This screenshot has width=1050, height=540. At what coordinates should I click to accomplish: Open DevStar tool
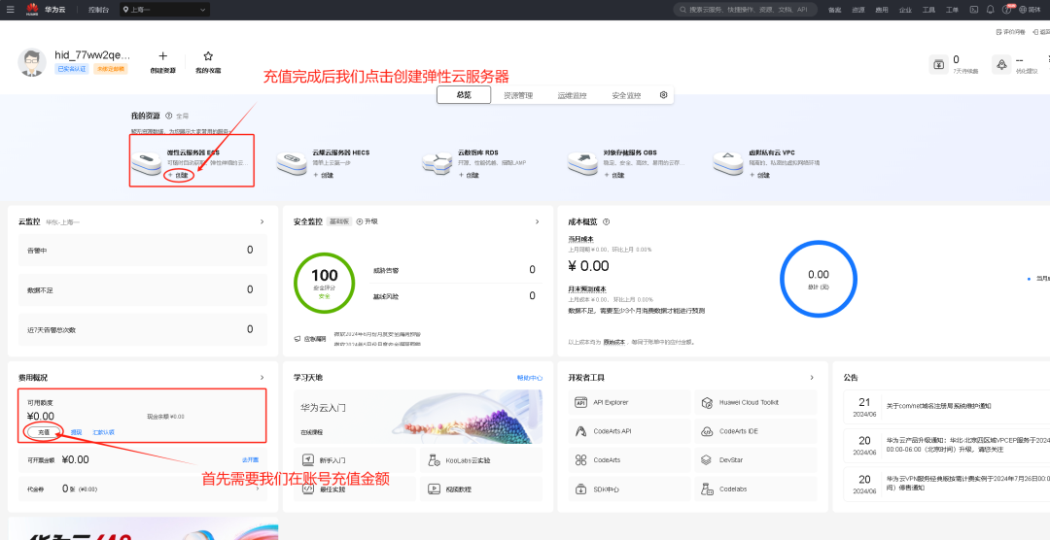pyautogui.click(x=755, y=460)
